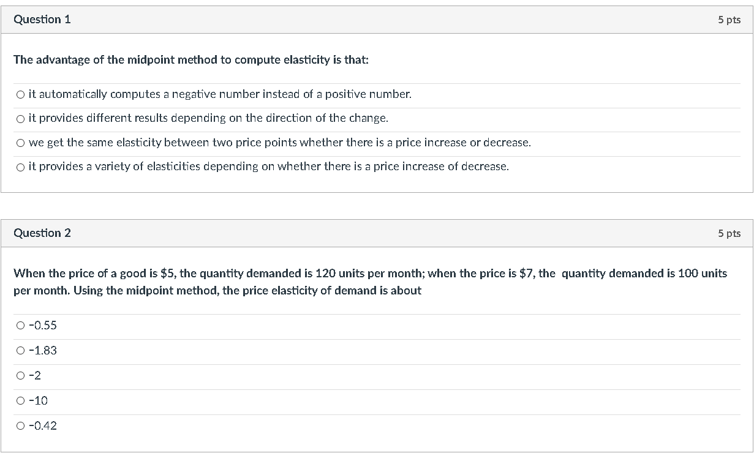Click the Question 2 prompt about price elasticity
The image size is (754, 453).
pos(368,282)
